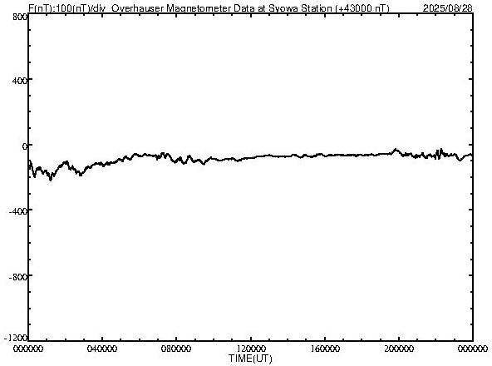
Task: Click the 800 label on the Y axis
Action: [x=20, y=17]
